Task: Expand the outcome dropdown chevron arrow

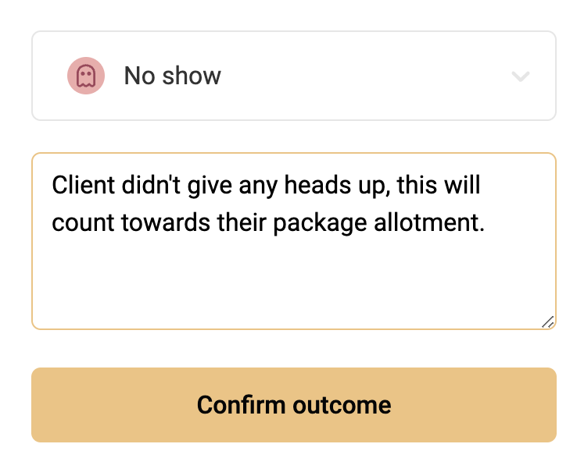Action: pyautogui.click(x=521, y=76)
